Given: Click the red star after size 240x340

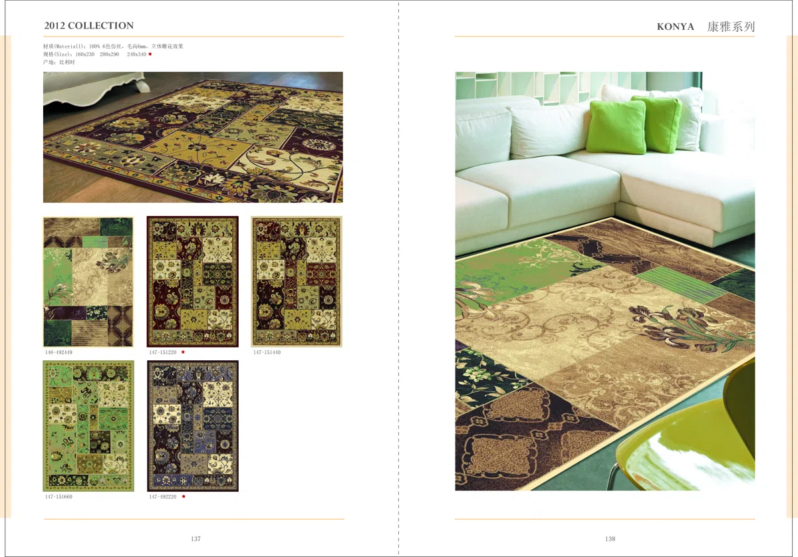Looking at the screenshot, I should pyautogui.click(x=150, y=54).
